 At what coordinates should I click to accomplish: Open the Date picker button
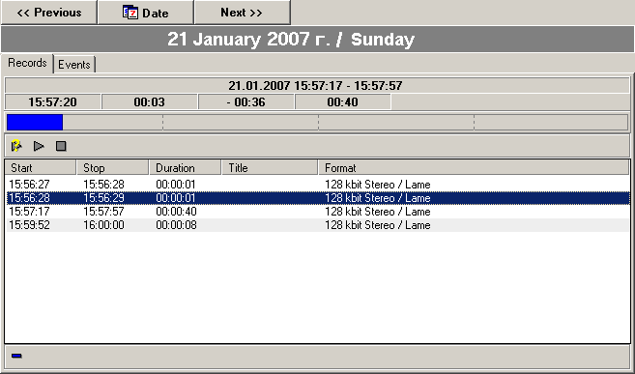[145, 13]
